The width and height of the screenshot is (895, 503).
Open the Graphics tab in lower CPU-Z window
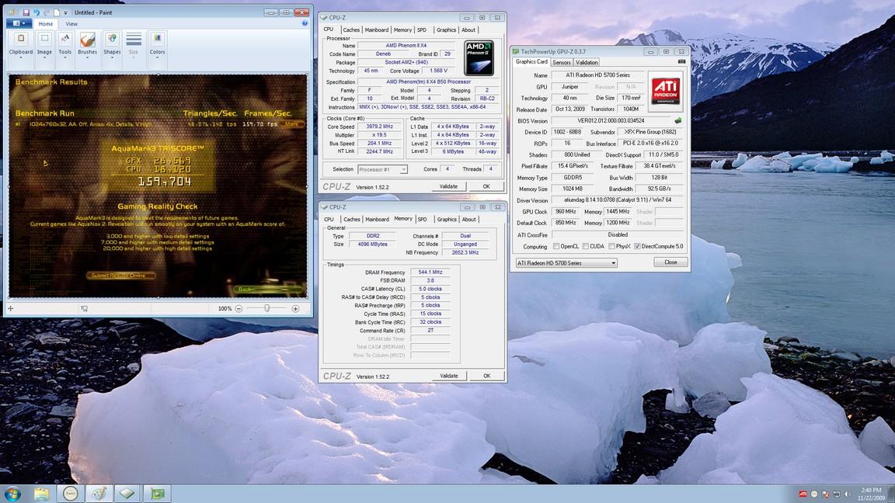coord(447,220)
